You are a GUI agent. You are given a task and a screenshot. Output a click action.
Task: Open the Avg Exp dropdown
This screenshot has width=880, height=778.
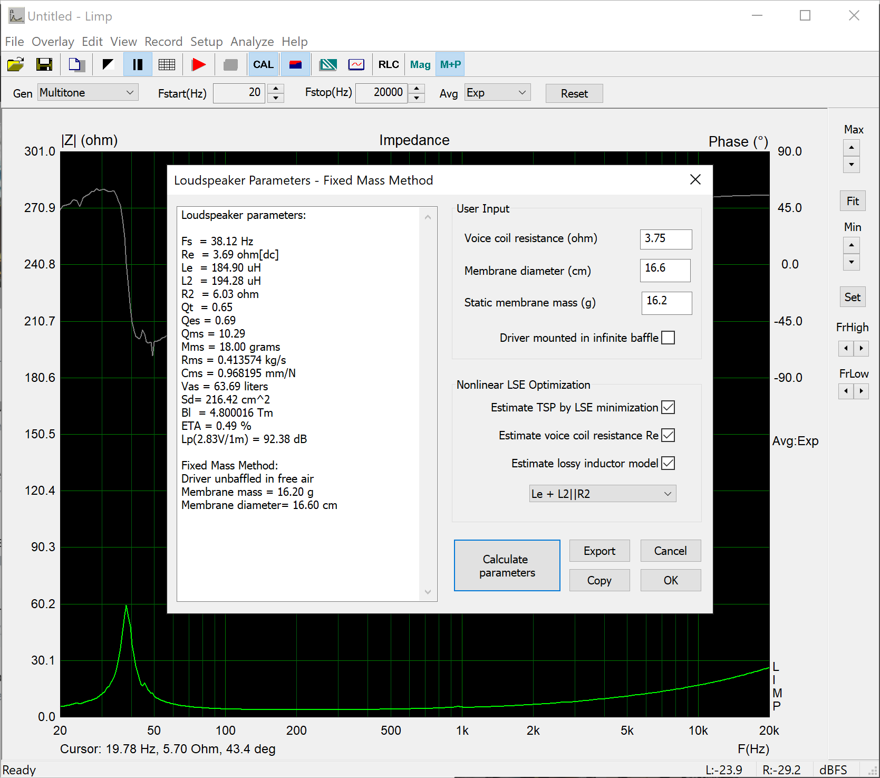(x=497, y=93)
